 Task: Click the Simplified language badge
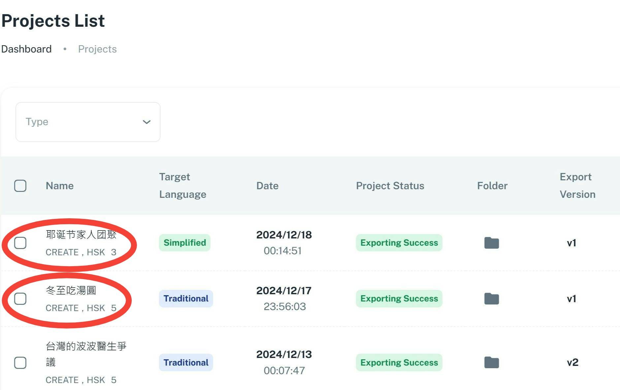click(184, 243)
